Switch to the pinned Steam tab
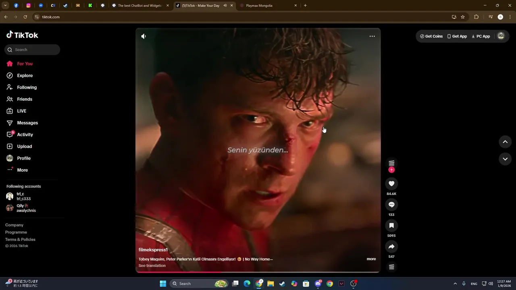The width and height of the screenshot is (516, 290). [x=65, y=6]
